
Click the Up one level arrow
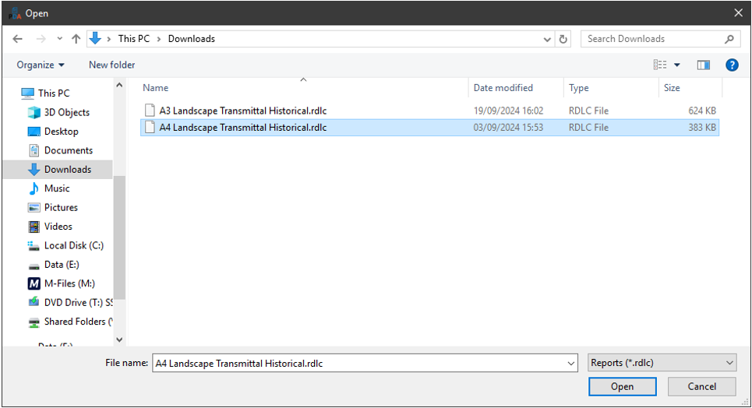coord(76,39)
